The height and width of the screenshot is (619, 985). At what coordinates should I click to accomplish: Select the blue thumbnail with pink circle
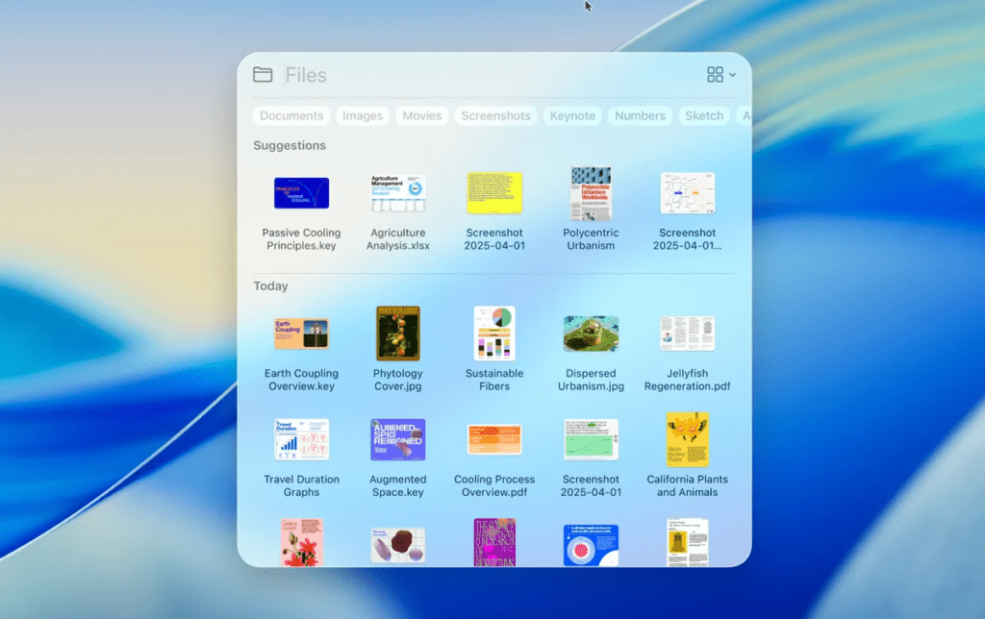[x=592, y=545]
